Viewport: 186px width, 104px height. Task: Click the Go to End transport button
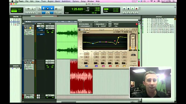tap(137, 13)
